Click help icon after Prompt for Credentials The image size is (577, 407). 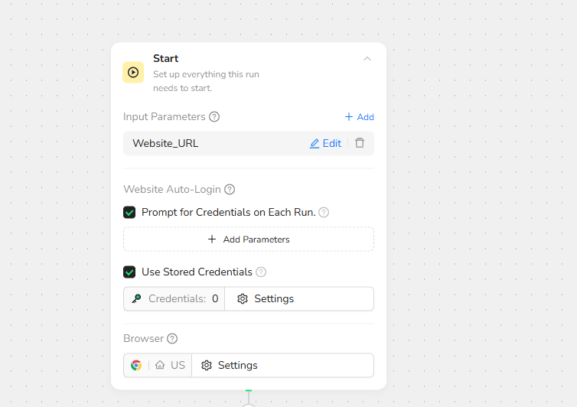click(x=324, y=212)
